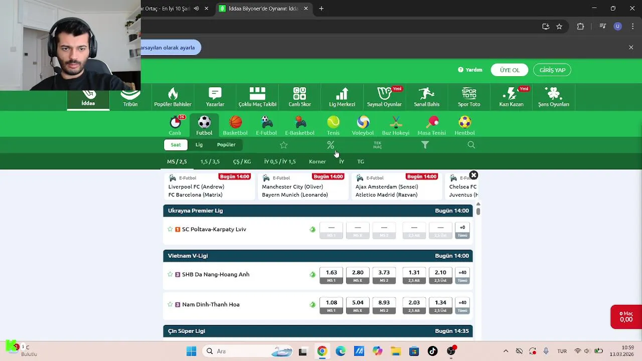Image resolution: width=642 pixels, height=361 pixels.
Task: Switch to the ÇŞ / KG market tab
Action: pos(242,161)
